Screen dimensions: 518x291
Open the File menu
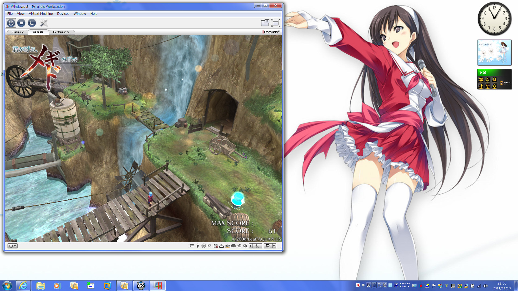(10, 13)
